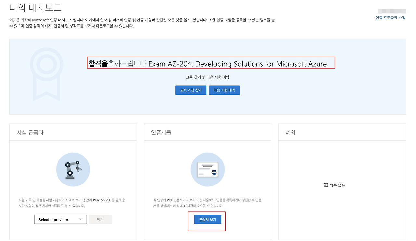Click the Exam AZ-204 congratulation heading
The height and width of the screenshot is (241, 416).
[x=208, y=64]
